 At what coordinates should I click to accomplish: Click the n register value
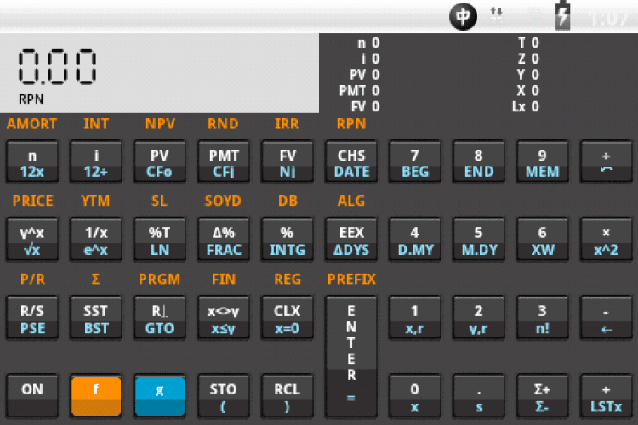pyautogui.click(x=375, y=42)
